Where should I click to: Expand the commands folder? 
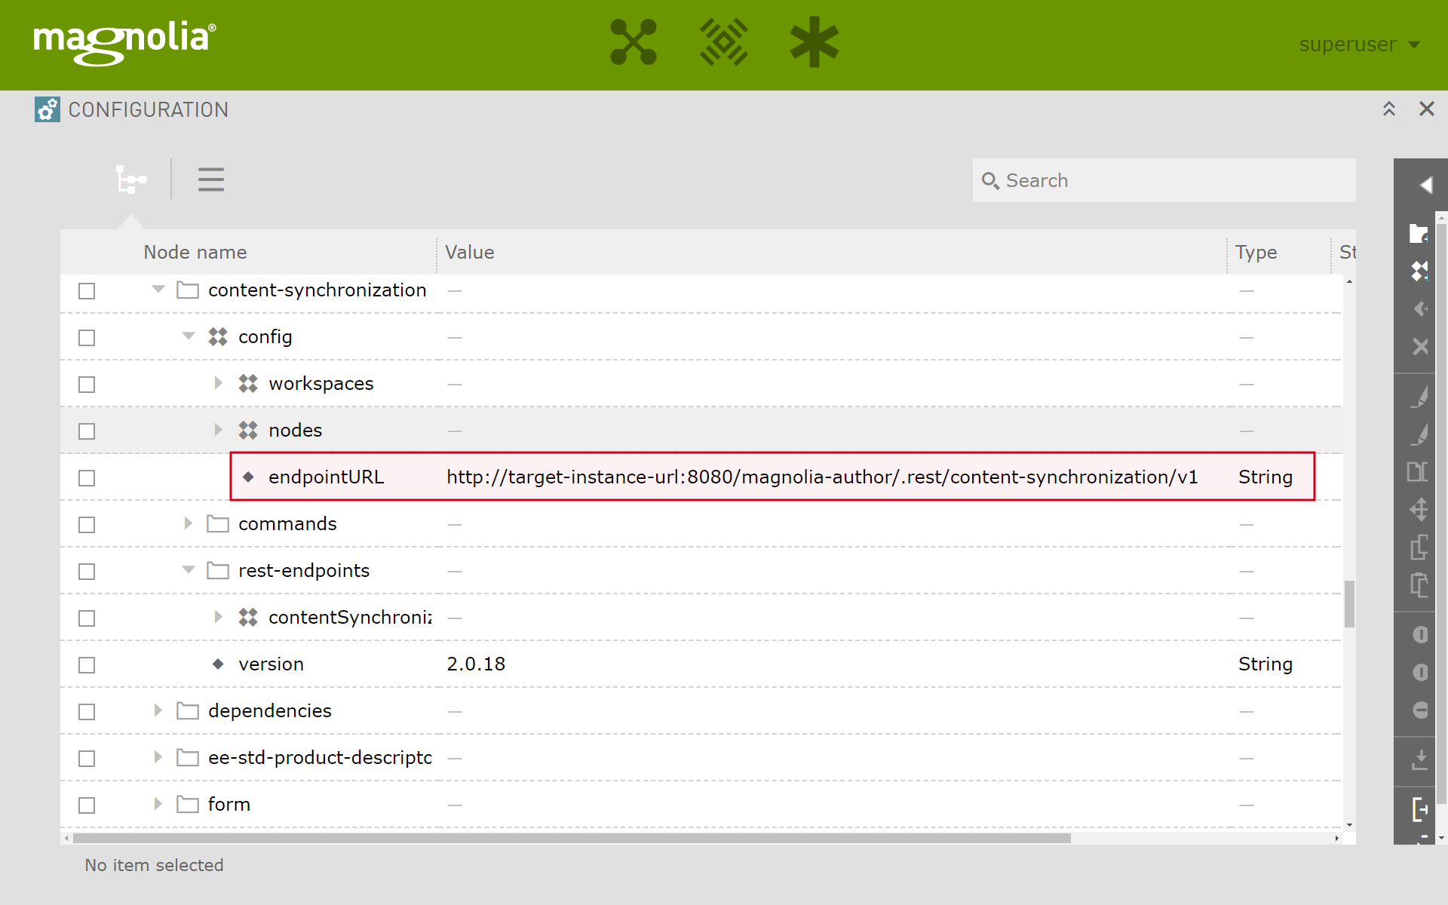coord(188,523)
